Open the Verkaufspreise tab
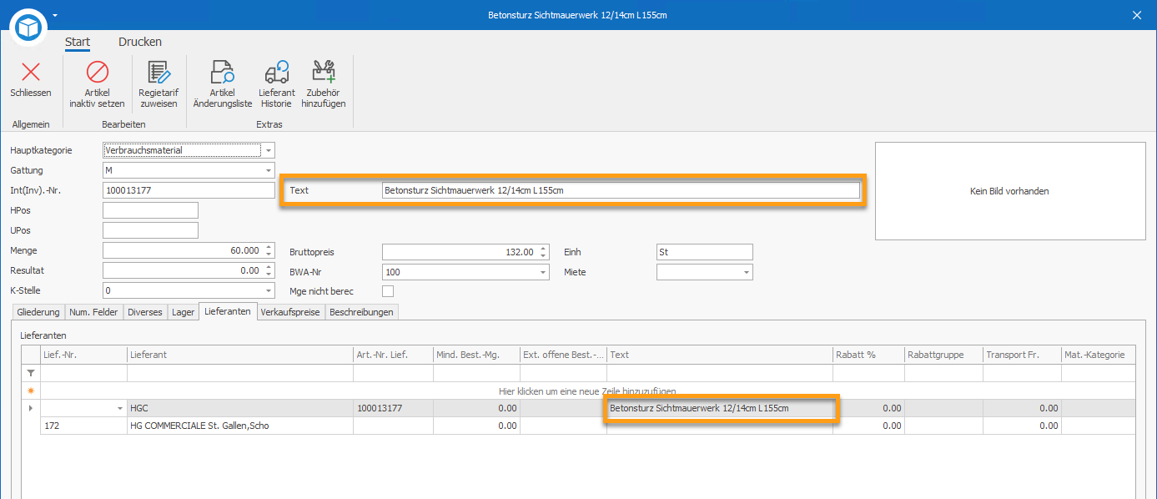 pos(290,312)
